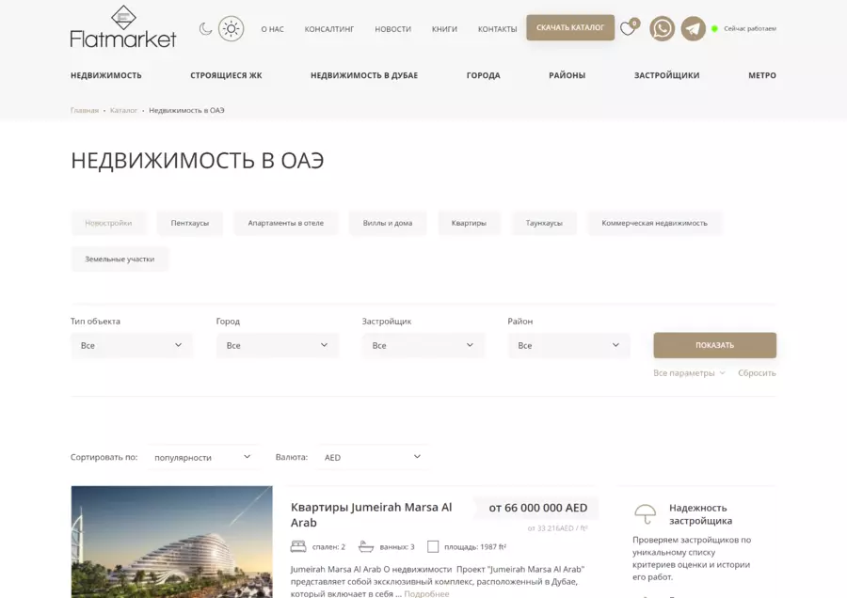
Task: Go to Каталог breadcrumb link
Action: [123, 110]
